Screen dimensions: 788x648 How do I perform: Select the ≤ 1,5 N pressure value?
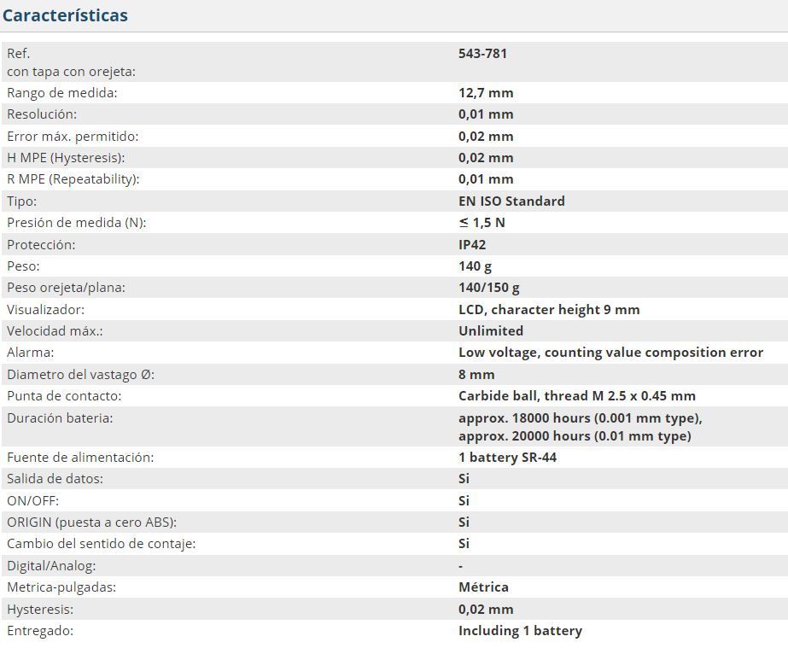[482, 222]
